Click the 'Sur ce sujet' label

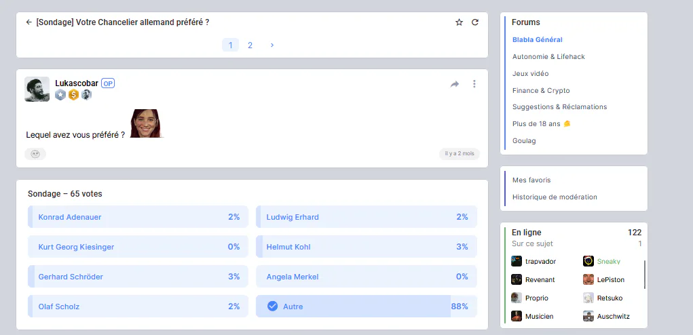(532, 243)
